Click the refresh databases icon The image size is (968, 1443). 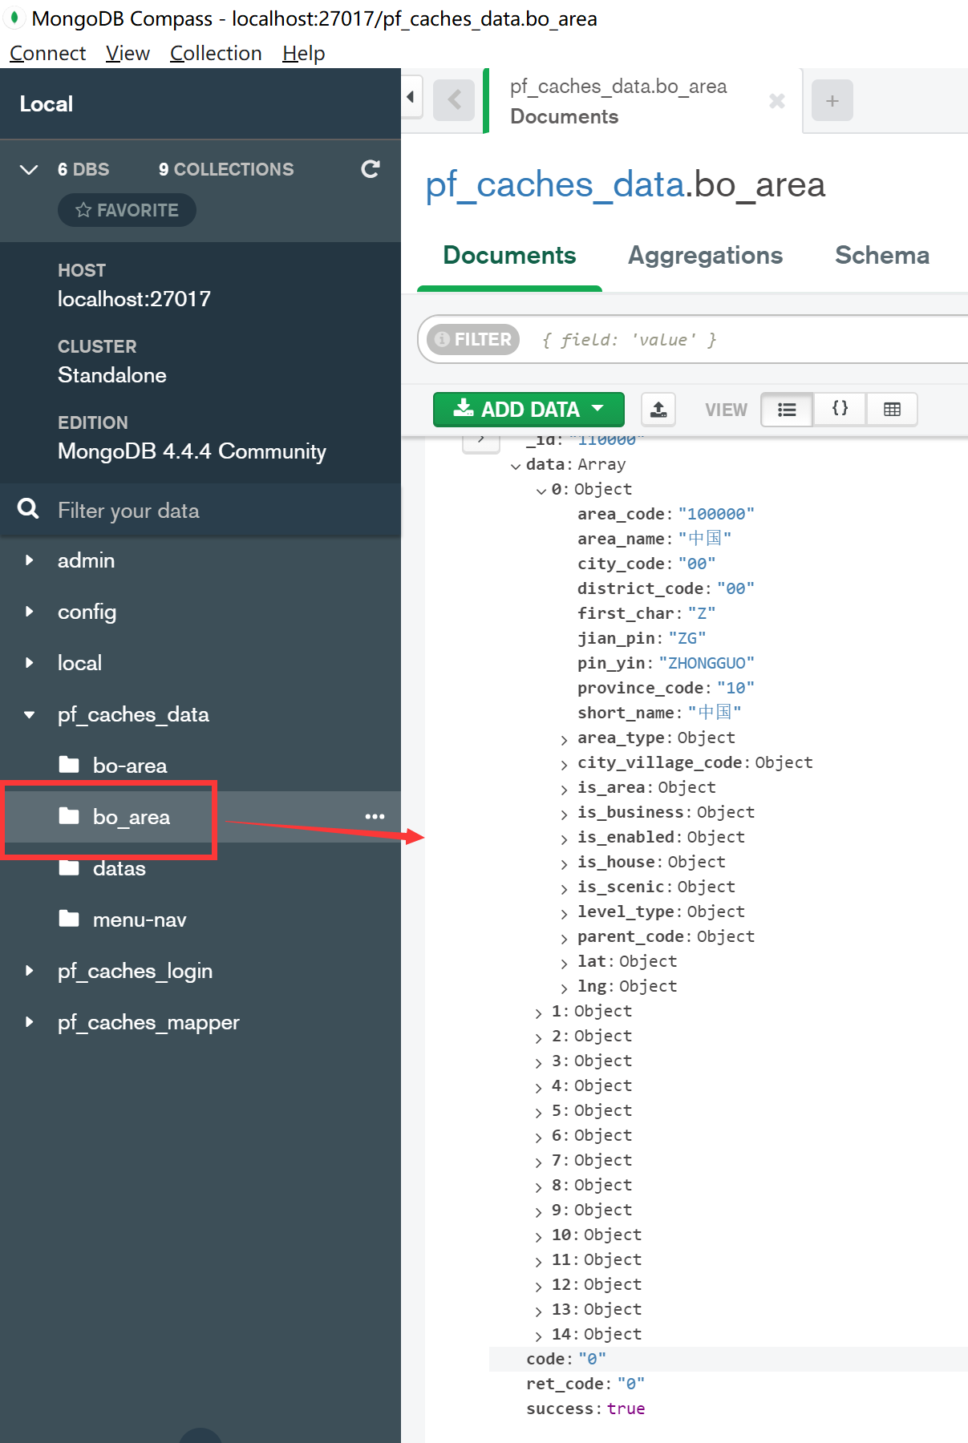[x=370, y=169]
